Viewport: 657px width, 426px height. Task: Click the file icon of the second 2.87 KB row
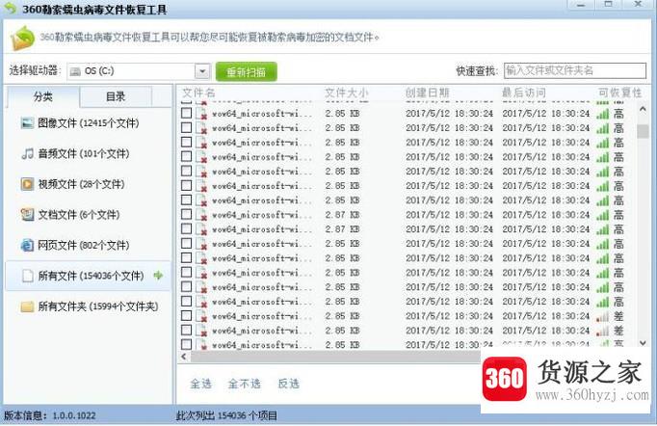click(201, 229)
